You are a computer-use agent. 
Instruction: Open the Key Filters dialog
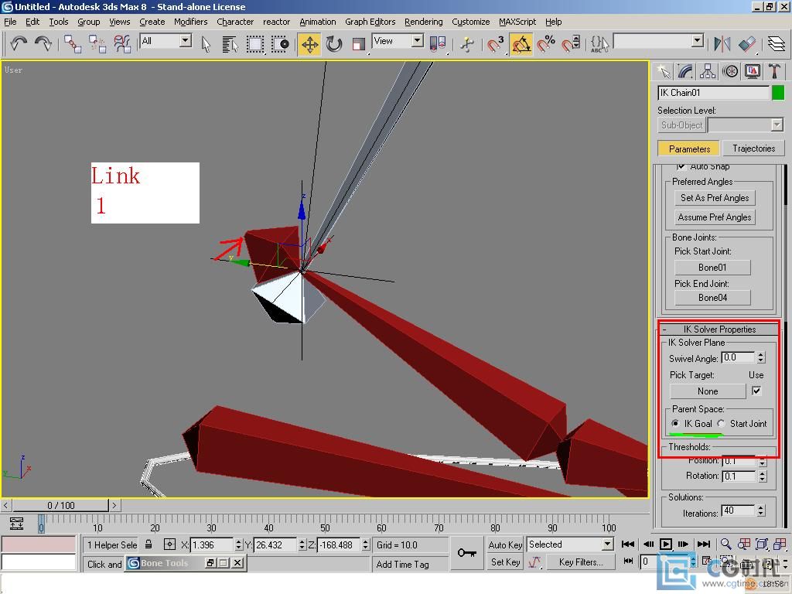[581, 562]
